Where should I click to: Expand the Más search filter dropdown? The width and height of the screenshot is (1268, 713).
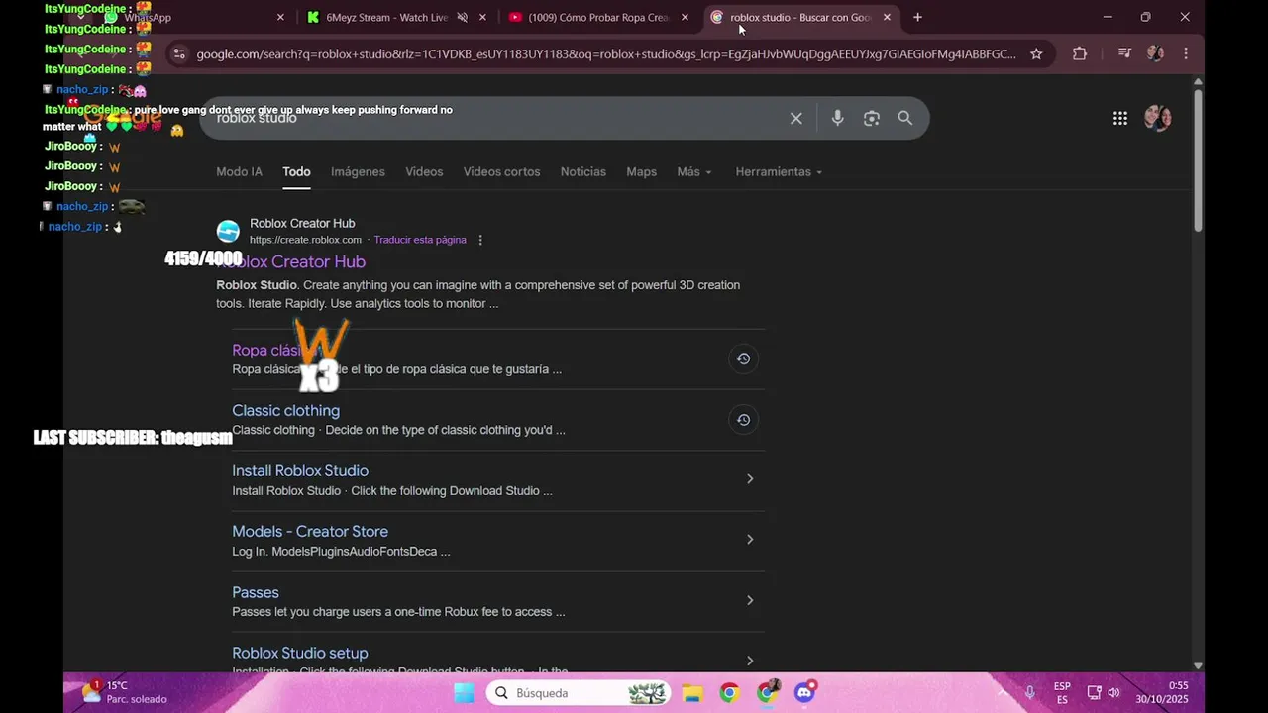tap(694, 172)
